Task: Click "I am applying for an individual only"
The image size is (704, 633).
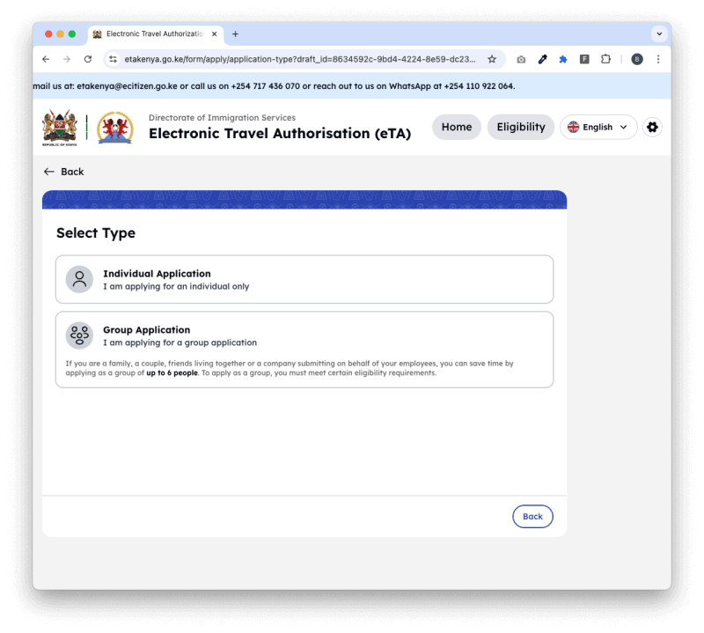Action: click(176, 287)
